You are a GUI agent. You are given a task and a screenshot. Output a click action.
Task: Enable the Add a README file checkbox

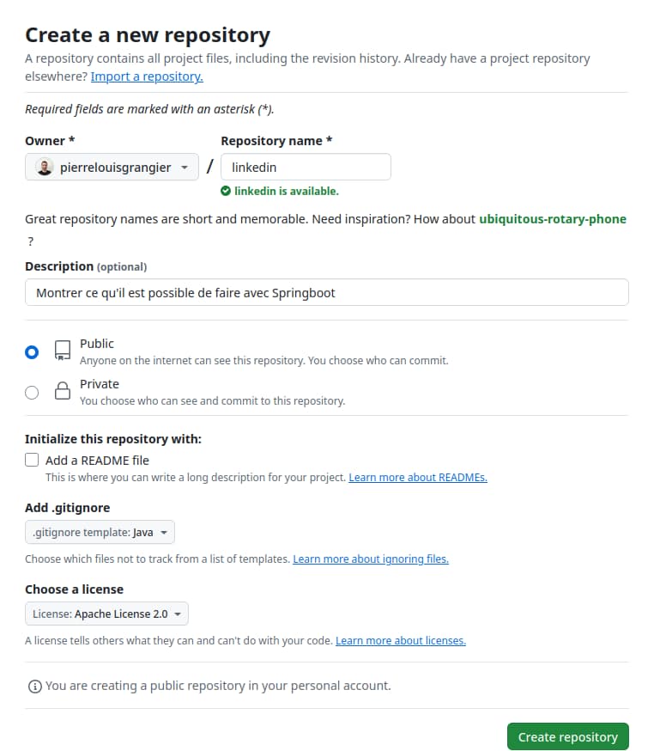[32, 460]
